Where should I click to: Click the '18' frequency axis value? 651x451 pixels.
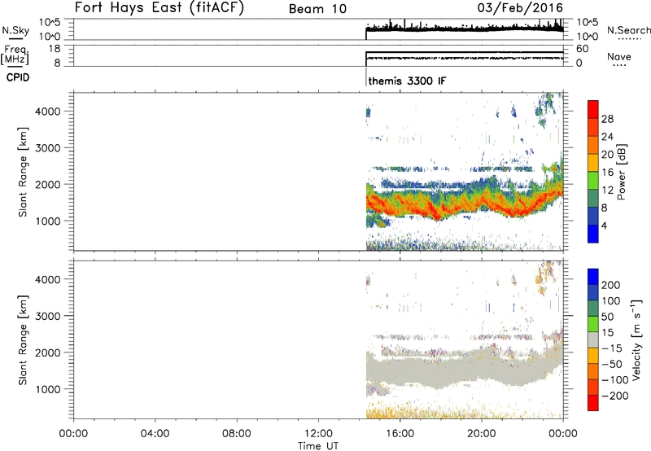click(55, 49)
